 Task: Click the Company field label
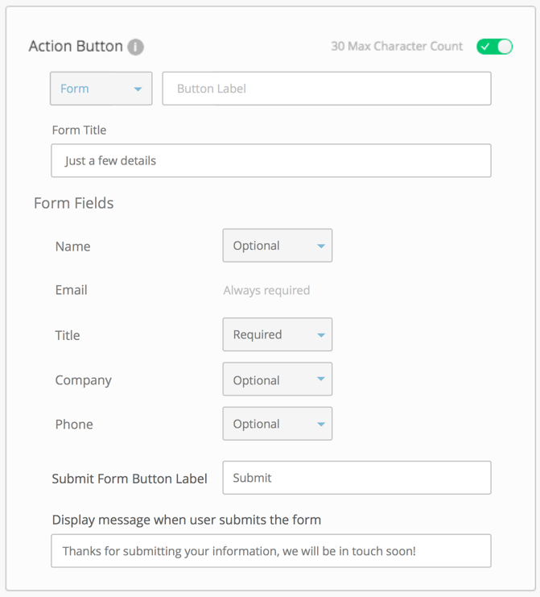tap(84, 380)
